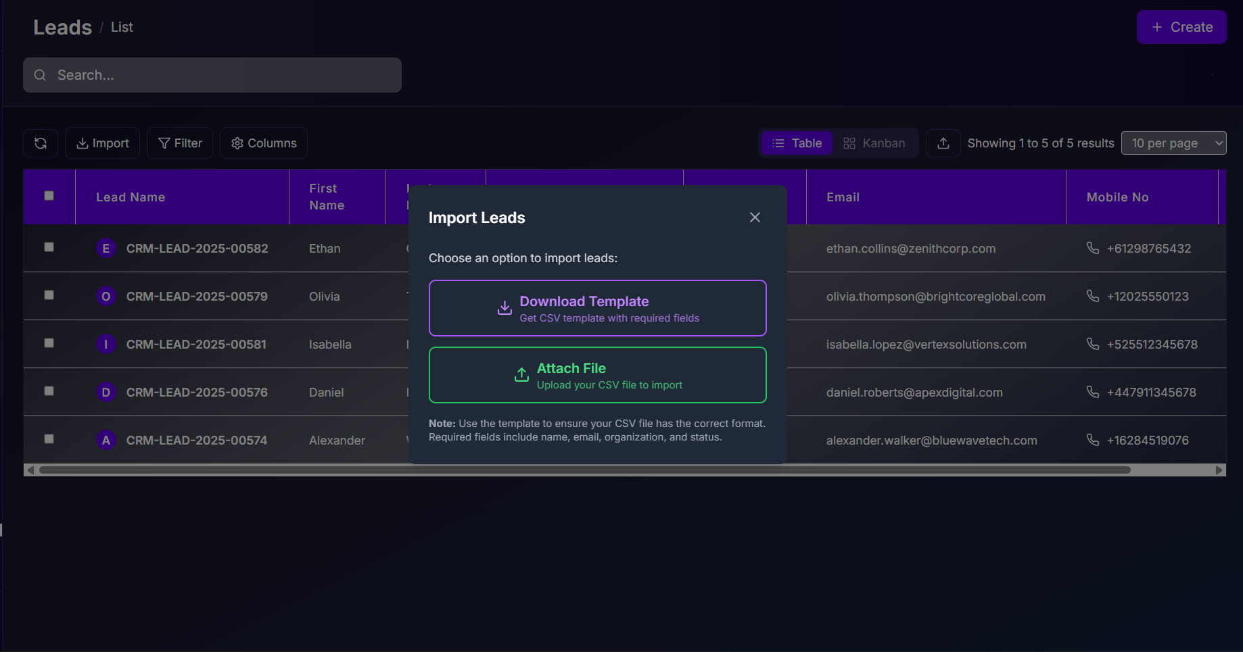Click the phone icon next to +61298765432

1092,248
